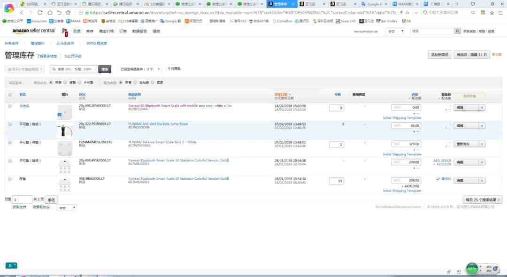
Task: Go back using the browser back arrow
Action: pyautogui.click(x=22, y=12)
